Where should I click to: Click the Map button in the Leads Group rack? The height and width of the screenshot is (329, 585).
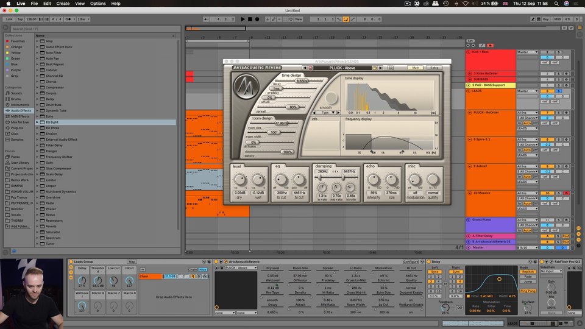tap(132, 262)
